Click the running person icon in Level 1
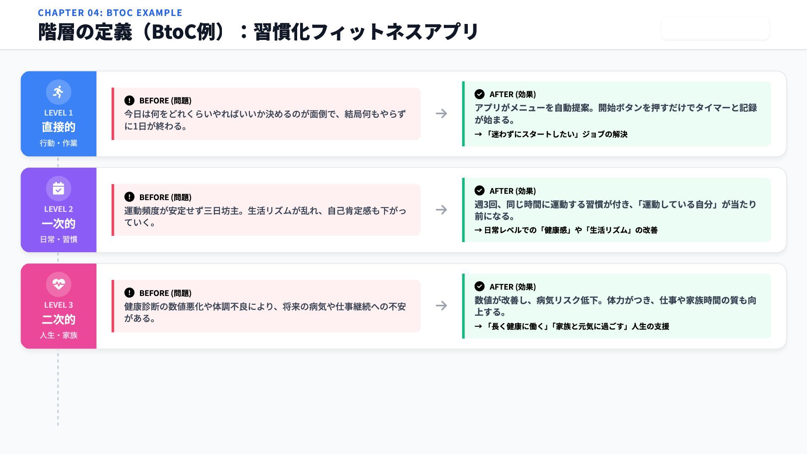The width and height of the screenshot is (807, 454). pos(58,92)
